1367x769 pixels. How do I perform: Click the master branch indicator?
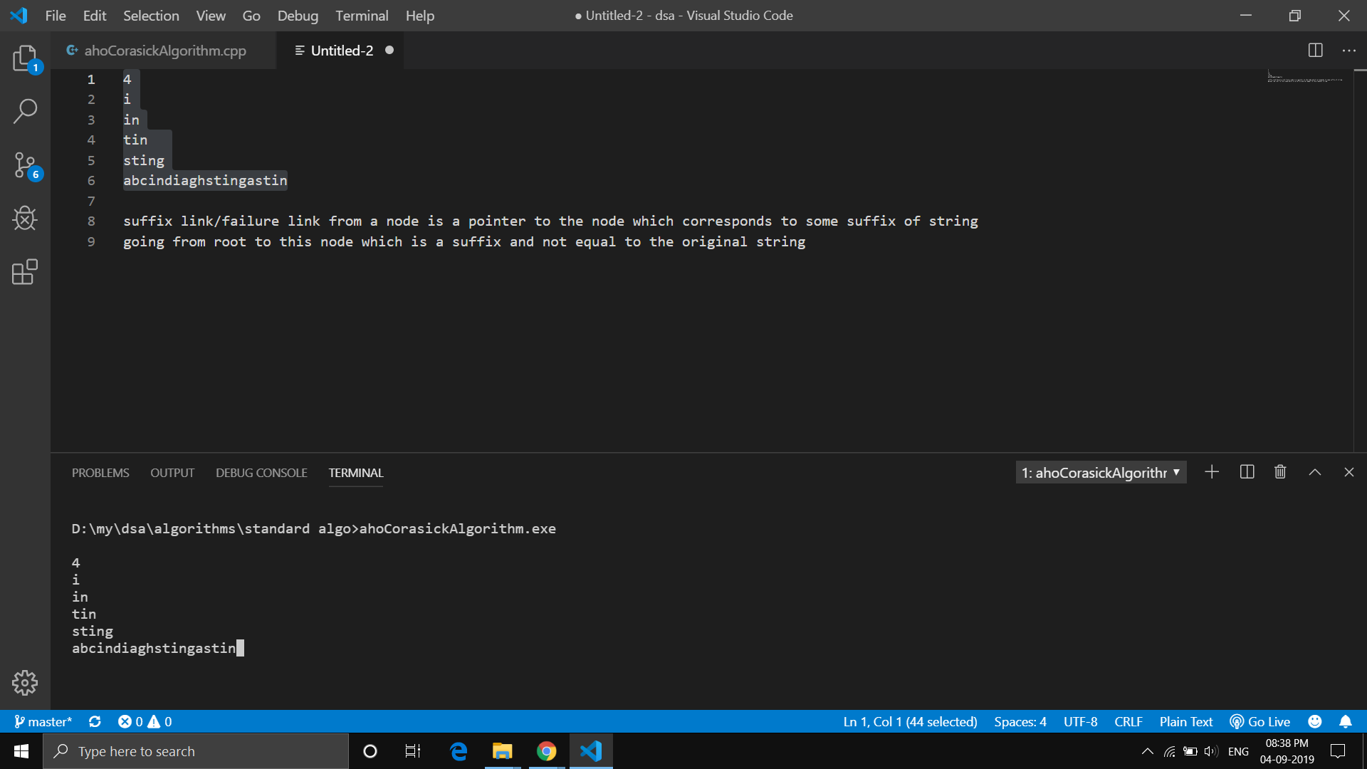pyautogui.click(x=43, y=721)
